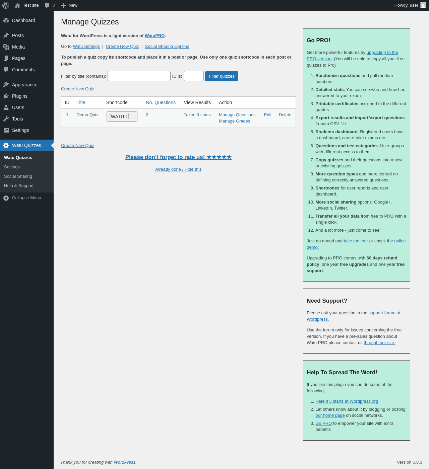Sort by No. Questions column header
This screenshot has width=429, height=469.
click(x=161, y=102)
